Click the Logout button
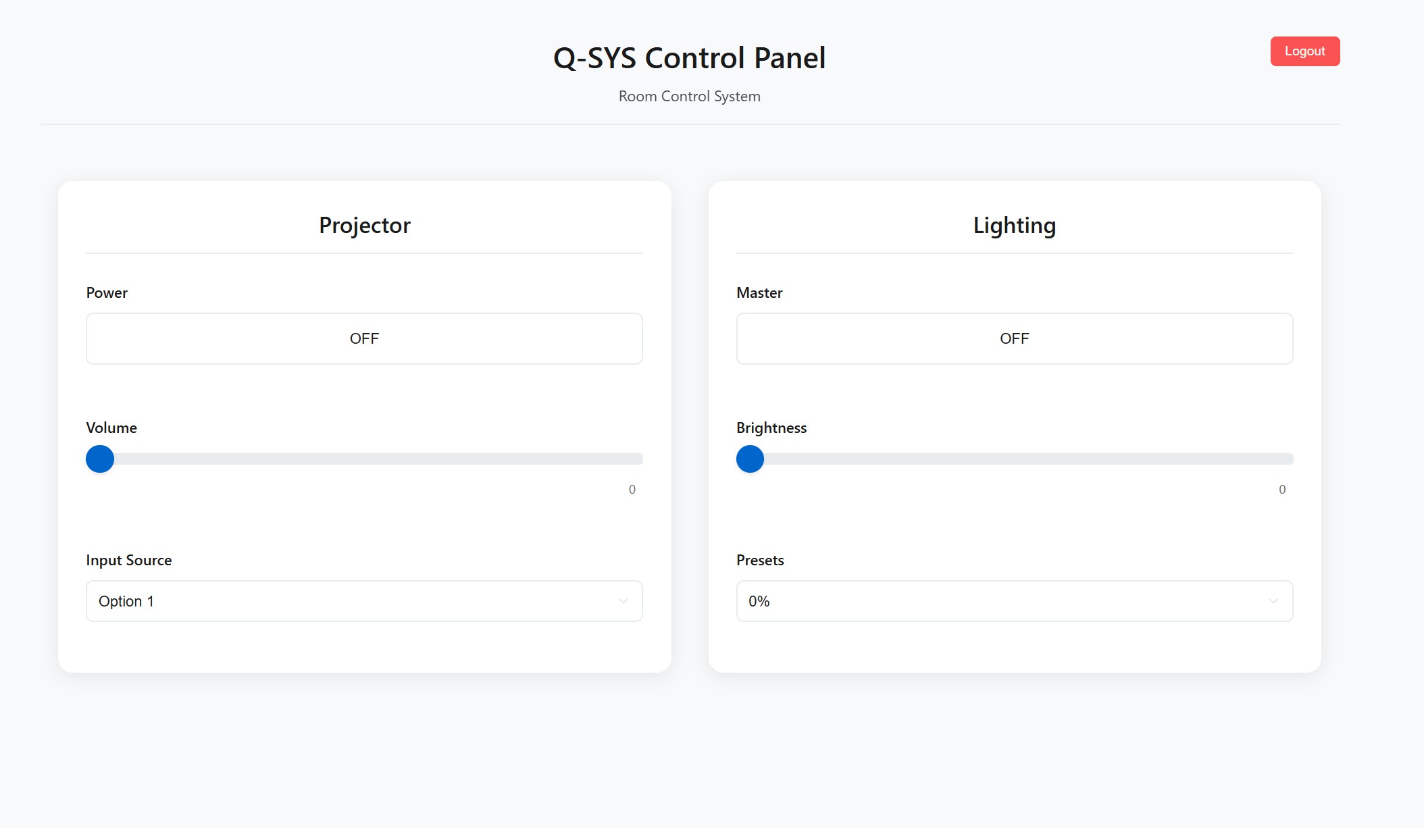Screen dimensions: 1424x828 click(x=1304, y=51)
